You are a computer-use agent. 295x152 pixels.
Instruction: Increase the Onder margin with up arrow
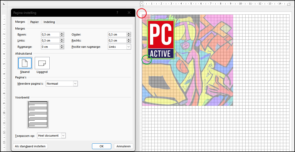coord(129,33)
